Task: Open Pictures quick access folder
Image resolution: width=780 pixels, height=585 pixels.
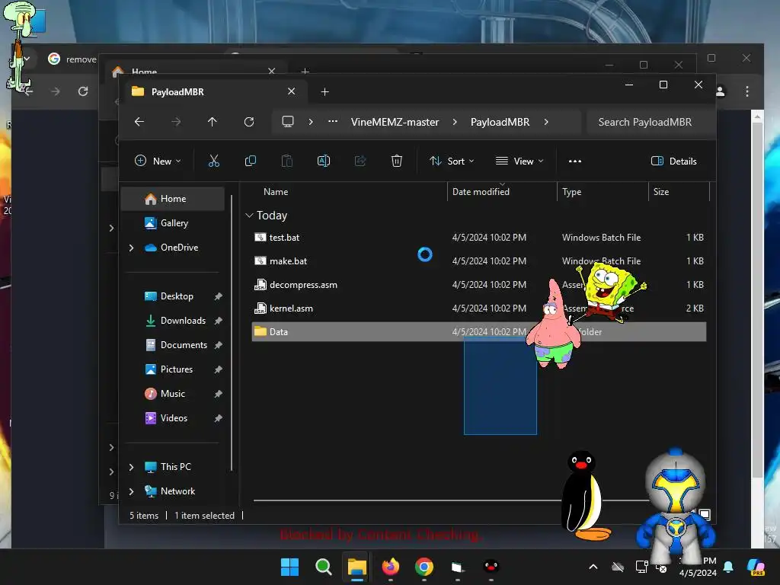Action: click(177, 369)
